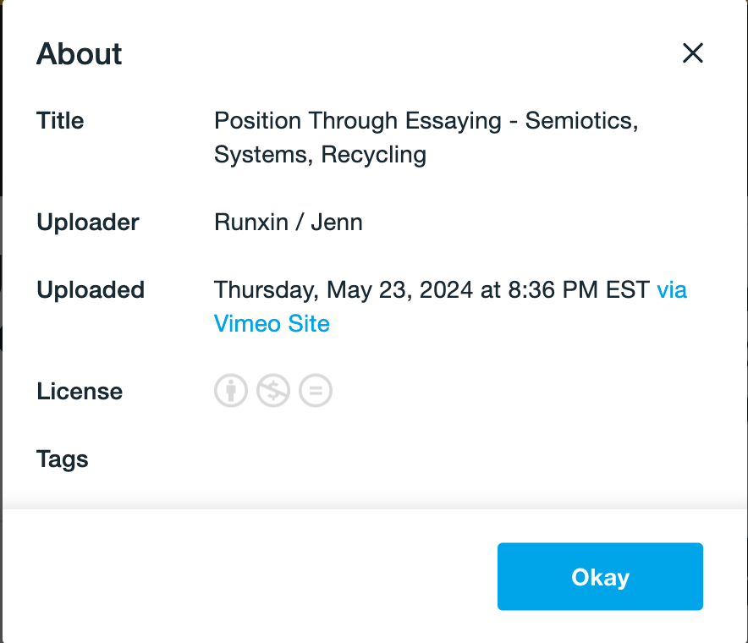Click the Tags field label
The height and width of the screenshot is (643, 748).
[63, 459]
